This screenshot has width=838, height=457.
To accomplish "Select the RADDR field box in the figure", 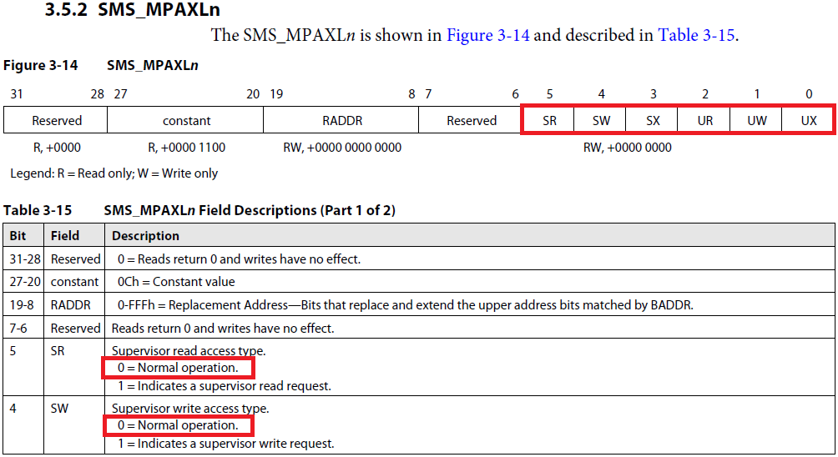I will tap(341, 121).
